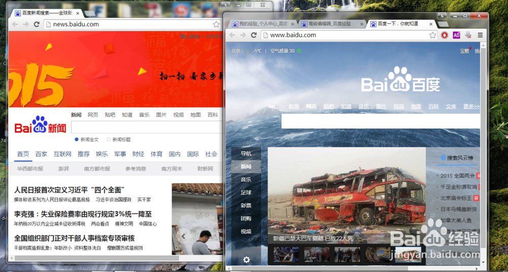The width and height of the screenshot is (508, 272).
Task: Open 2015 全国两会 hot search
Action: (458, 176)
